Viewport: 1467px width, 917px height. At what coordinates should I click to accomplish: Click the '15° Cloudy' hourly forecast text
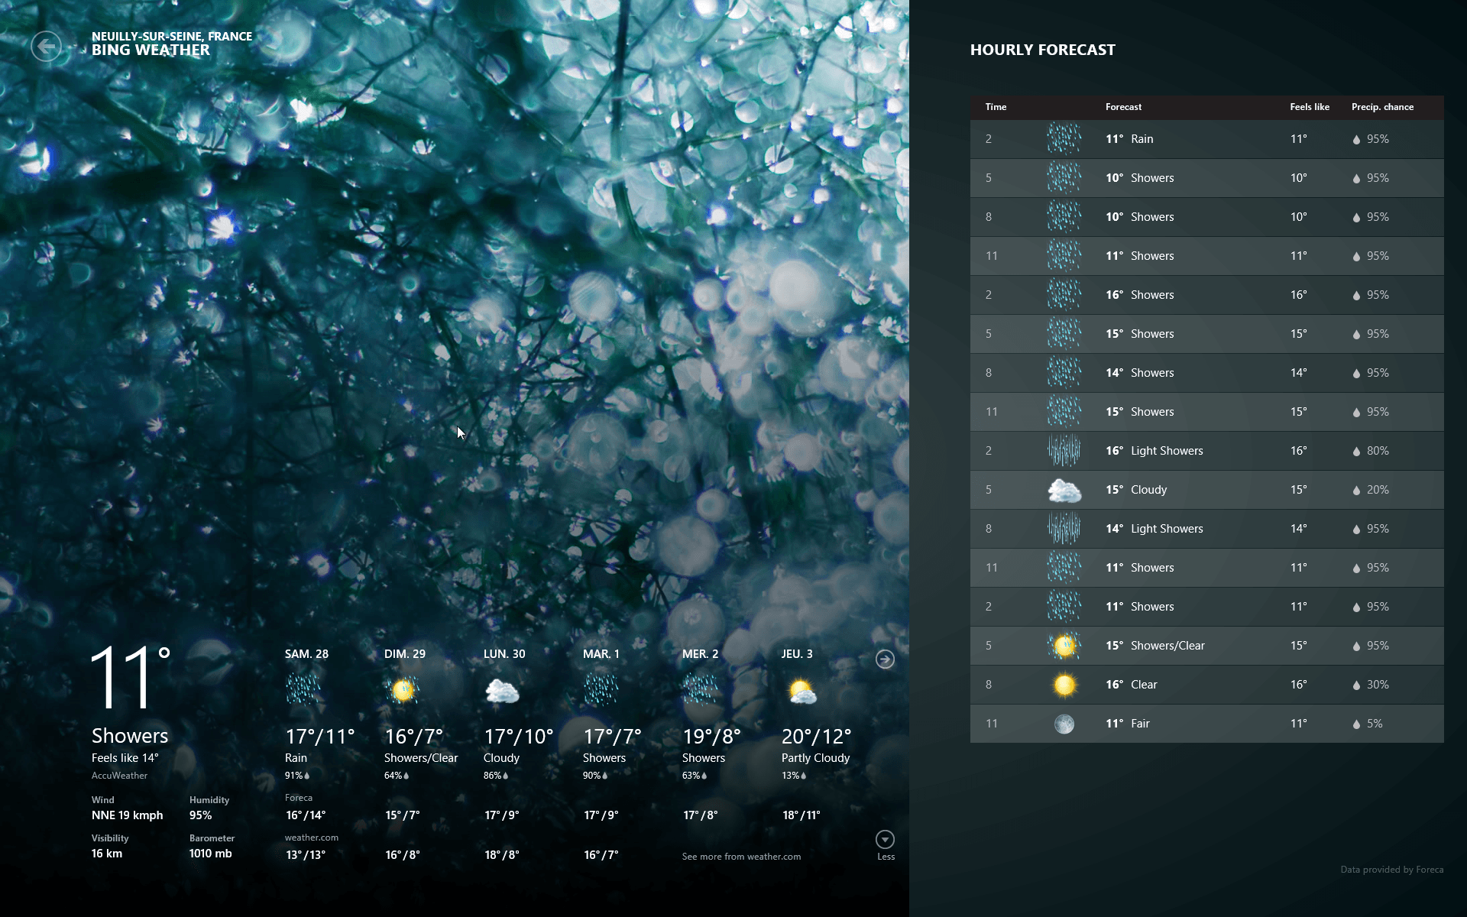tap(1136, 490)
